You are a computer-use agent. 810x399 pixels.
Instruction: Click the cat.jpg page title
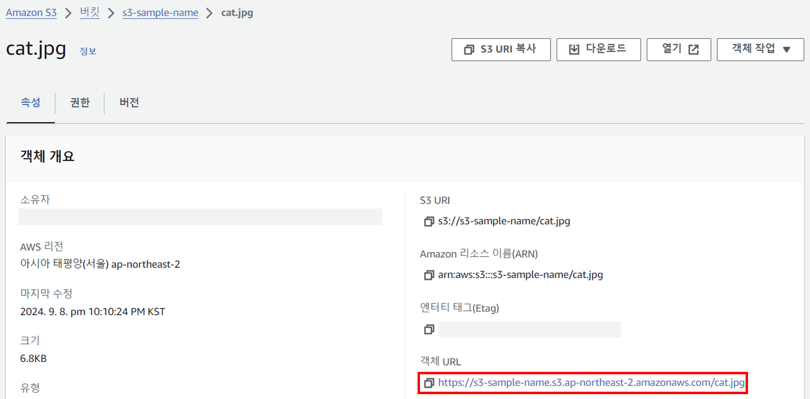tap(36, 49)
